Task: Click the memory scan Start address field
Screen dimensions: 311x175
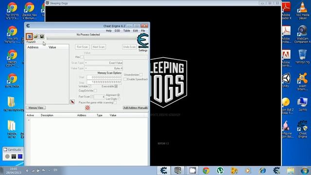Action: pos(104,77)
